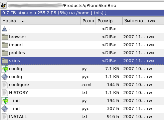Select the import folder icon
Screen dimensions: 164x120
(x=5, y=45)
